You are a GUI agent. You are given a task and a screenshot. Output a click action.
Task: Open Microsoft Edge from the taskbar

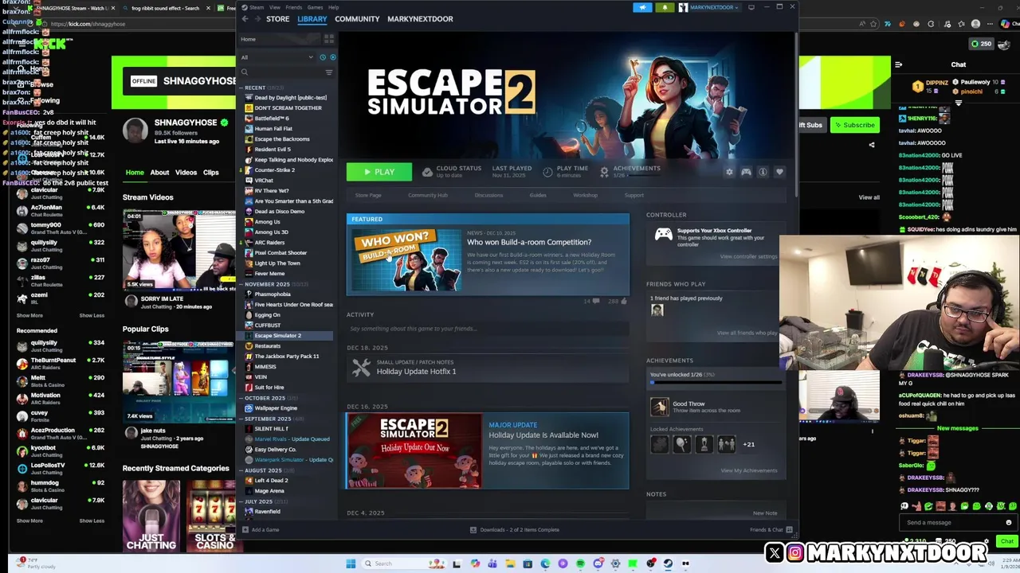point(545,563)
